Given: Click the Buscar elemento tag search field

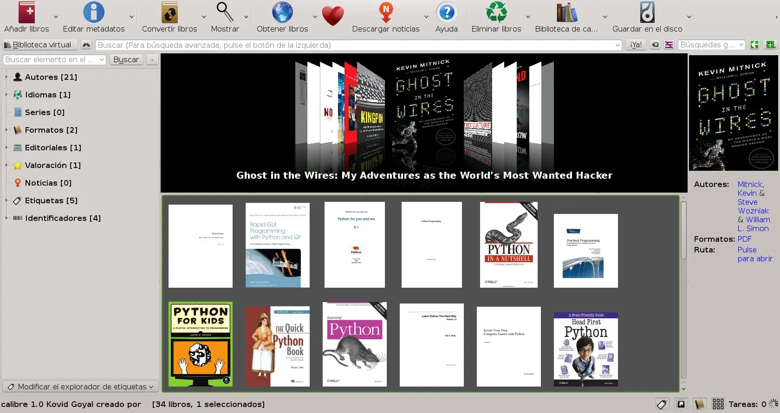Looking at the screenshot, I should coord(55,59).
